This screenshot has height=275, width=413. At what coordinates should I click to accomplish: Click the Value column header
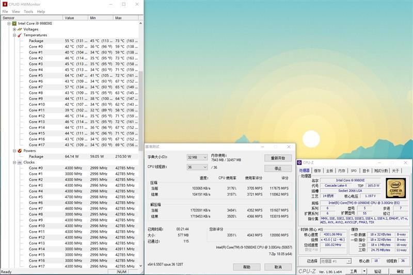pos(75,18)
